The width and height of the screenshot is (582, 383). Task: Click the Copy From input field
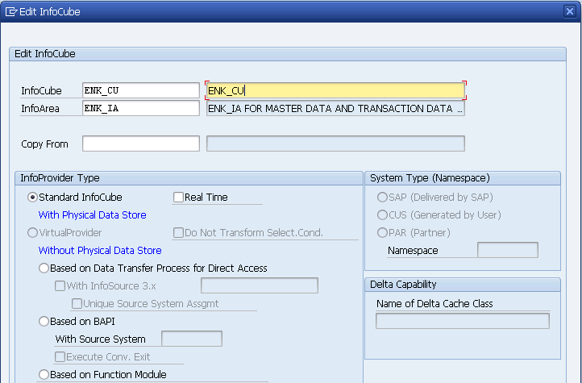[141, 144]
